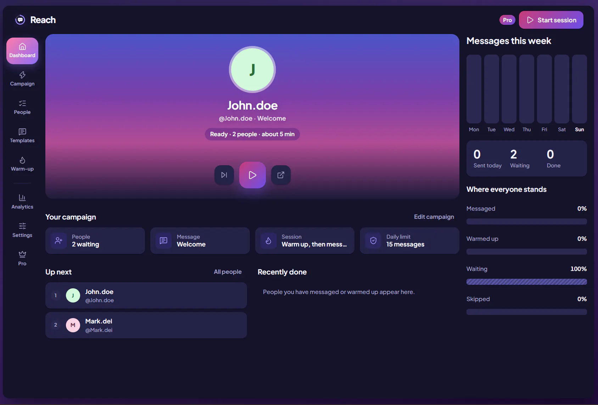This screenshot has height=405, width=598.
Task: Skip to next person in session
Action: point(224,175)
